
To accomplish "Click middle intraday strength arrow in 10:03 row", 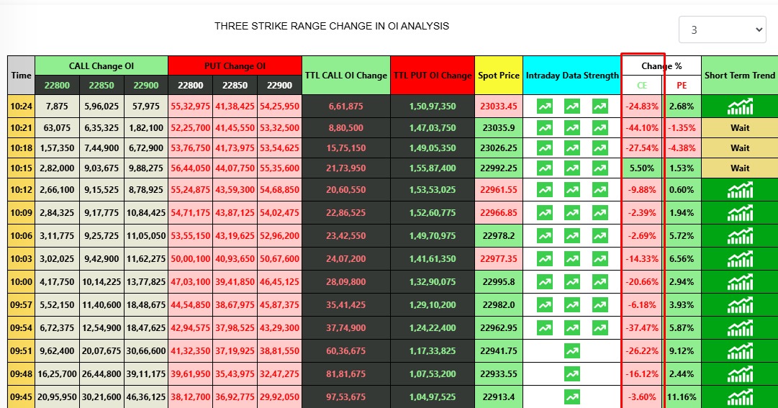I will click(x=572, y=258).
